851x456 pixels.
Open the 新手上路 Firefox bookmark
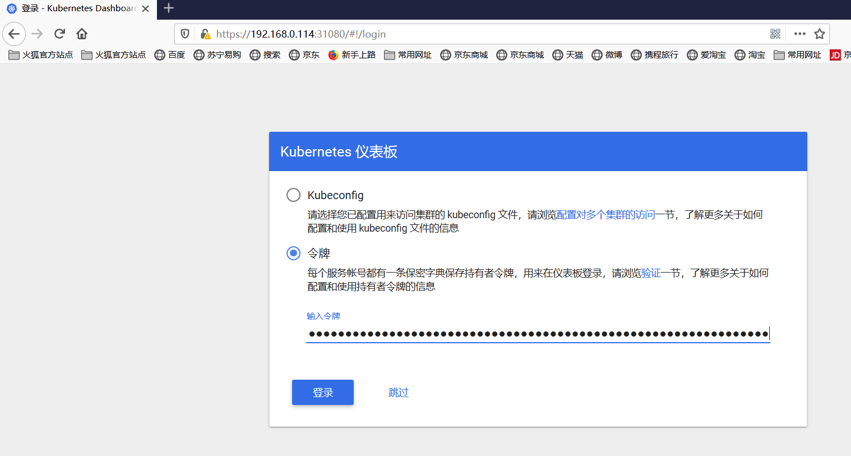[x=352, y=55]
